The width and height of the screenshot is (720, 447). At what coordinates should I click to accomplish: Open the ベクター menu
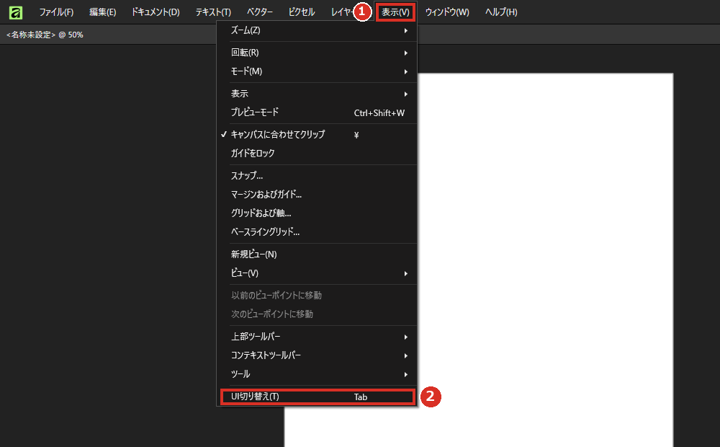(x=259, y=12)
